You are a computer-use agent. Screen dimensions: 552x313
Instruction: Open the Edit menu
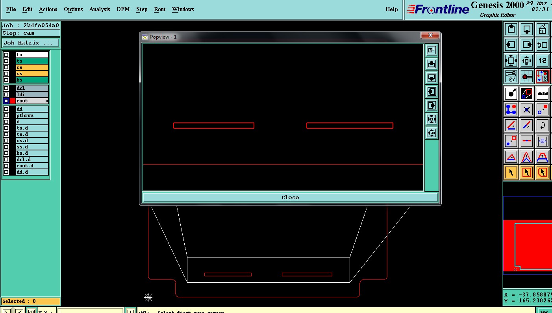click(x=28, y=9)
